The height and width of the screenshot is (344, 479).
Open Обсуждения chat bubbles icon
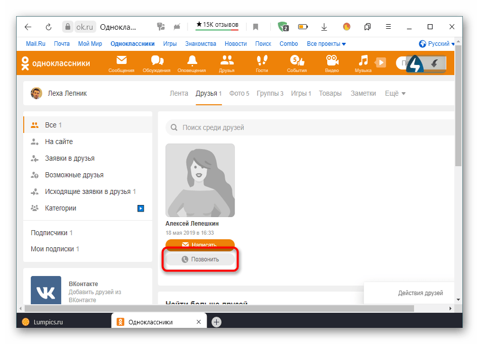[x=156, y=61]
